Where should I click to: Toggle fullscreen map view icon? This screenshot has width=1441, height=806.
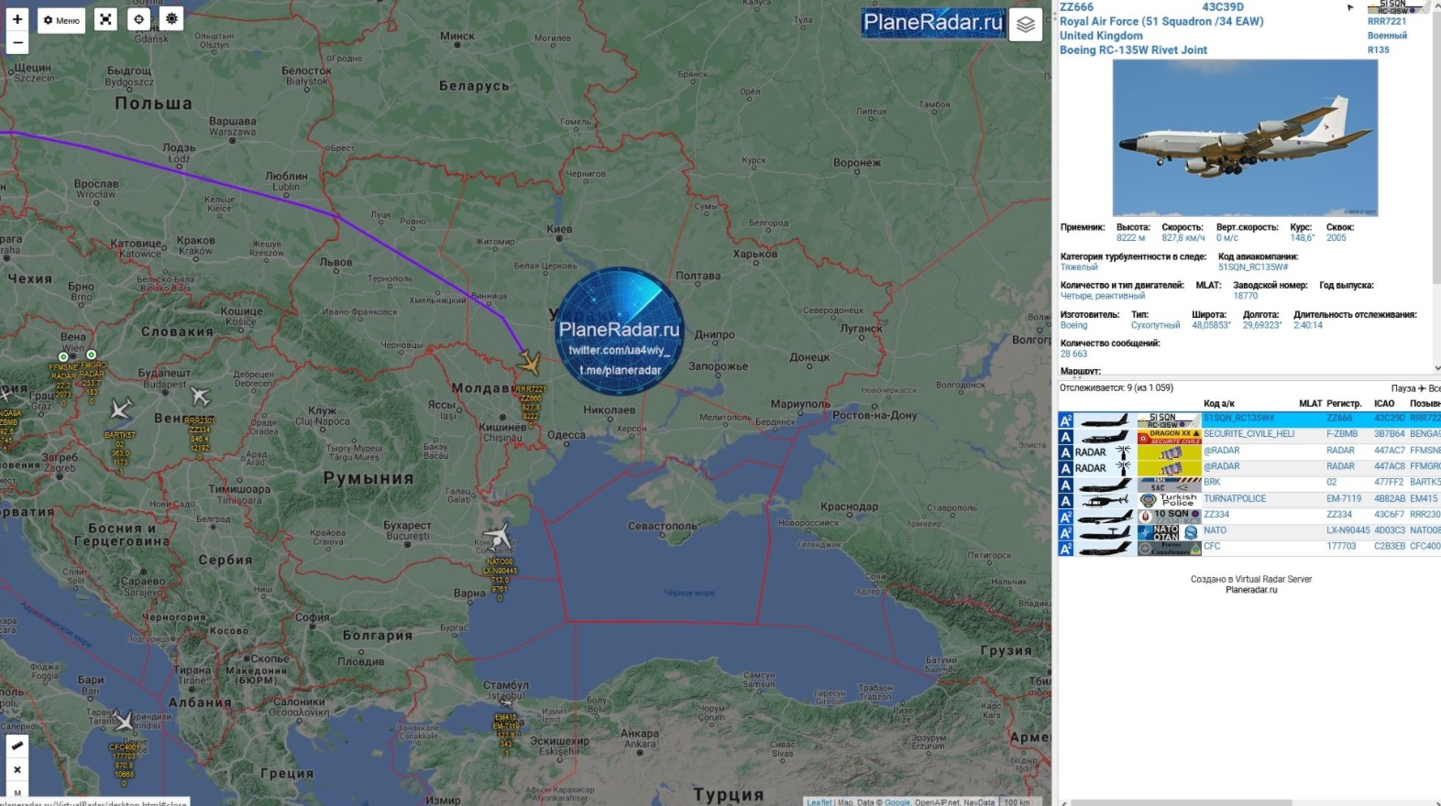pyautogui.click(x=106, y=19)
